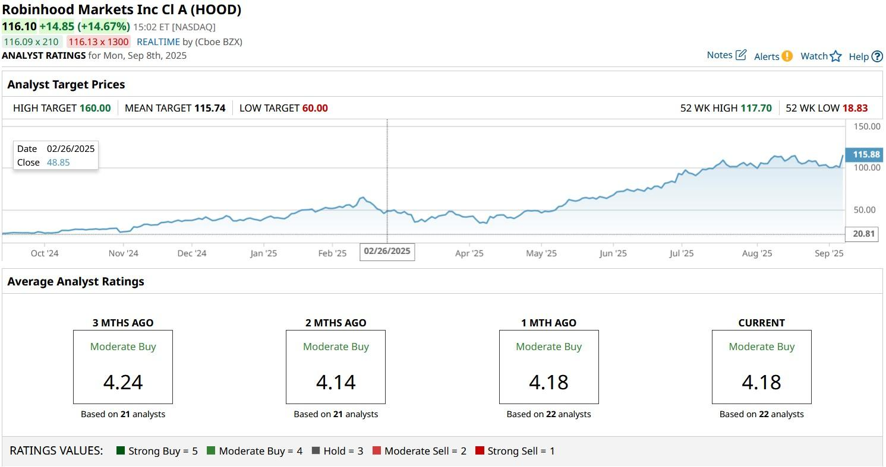Select the Hold gray legend swatch
The image size is (886, 467).
[316, 451]
